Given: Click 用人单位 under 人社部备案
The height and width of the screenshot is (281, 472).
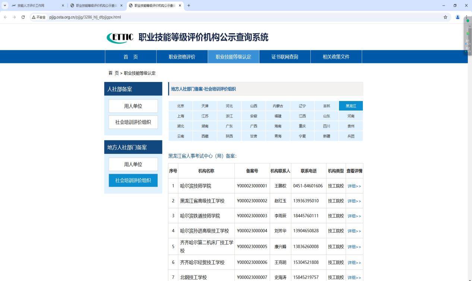Looking at the screenshot, I should [x=133, y=106].
